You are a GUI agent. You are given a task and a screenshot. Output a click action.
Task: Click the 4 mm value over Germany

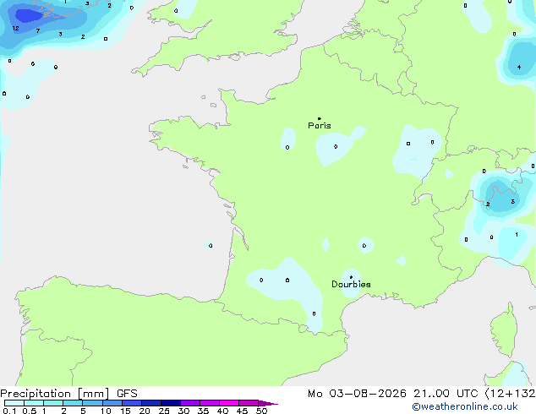tap(519, 68)
